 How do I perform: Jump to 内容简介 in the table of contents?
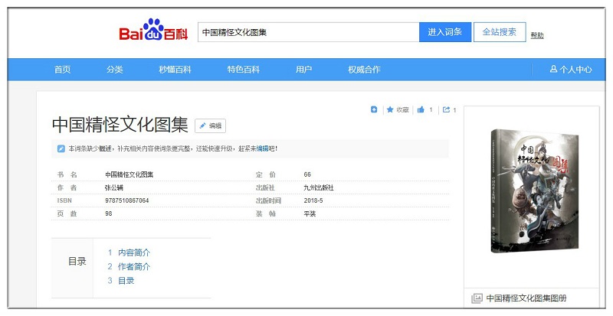(x=134, y=252)
